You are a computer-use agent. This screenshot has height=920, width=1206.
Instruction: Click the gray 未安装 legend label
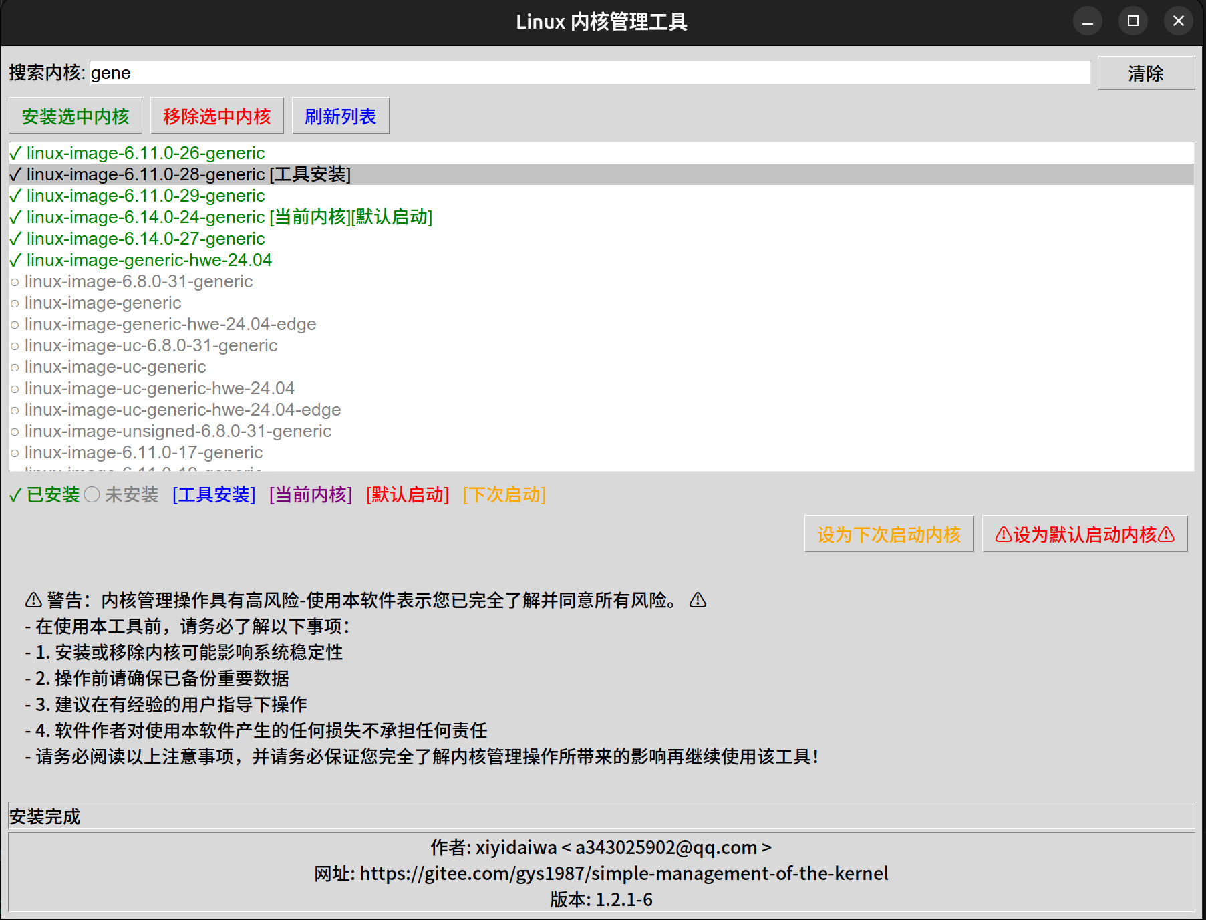coord(122,495)
